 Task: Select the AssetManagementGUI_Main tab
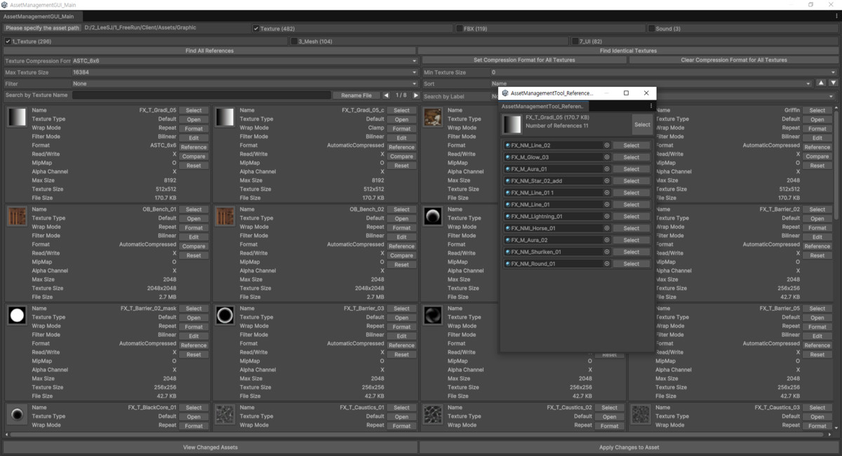pos(42,16)
